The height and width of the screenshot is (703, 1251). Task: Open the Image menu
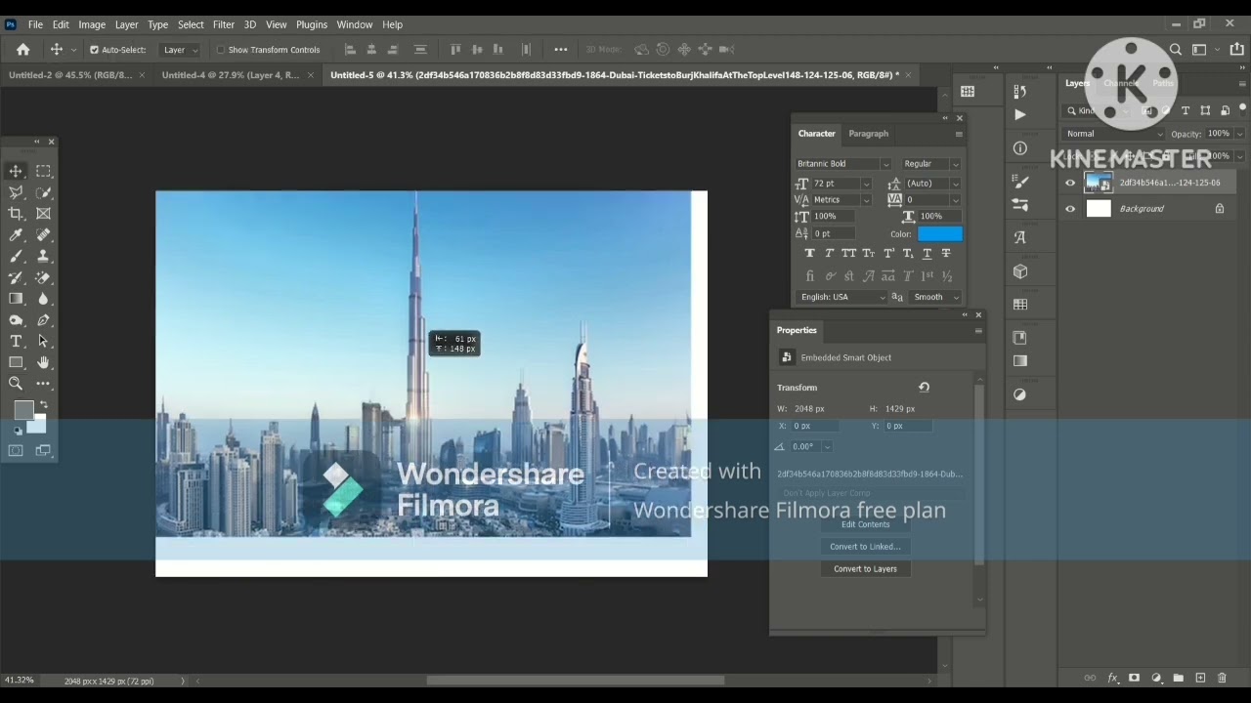pyautogui.click(x=92, y=24)
